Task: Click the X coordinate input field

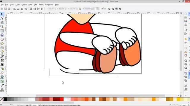Action: tap(51, 9)
